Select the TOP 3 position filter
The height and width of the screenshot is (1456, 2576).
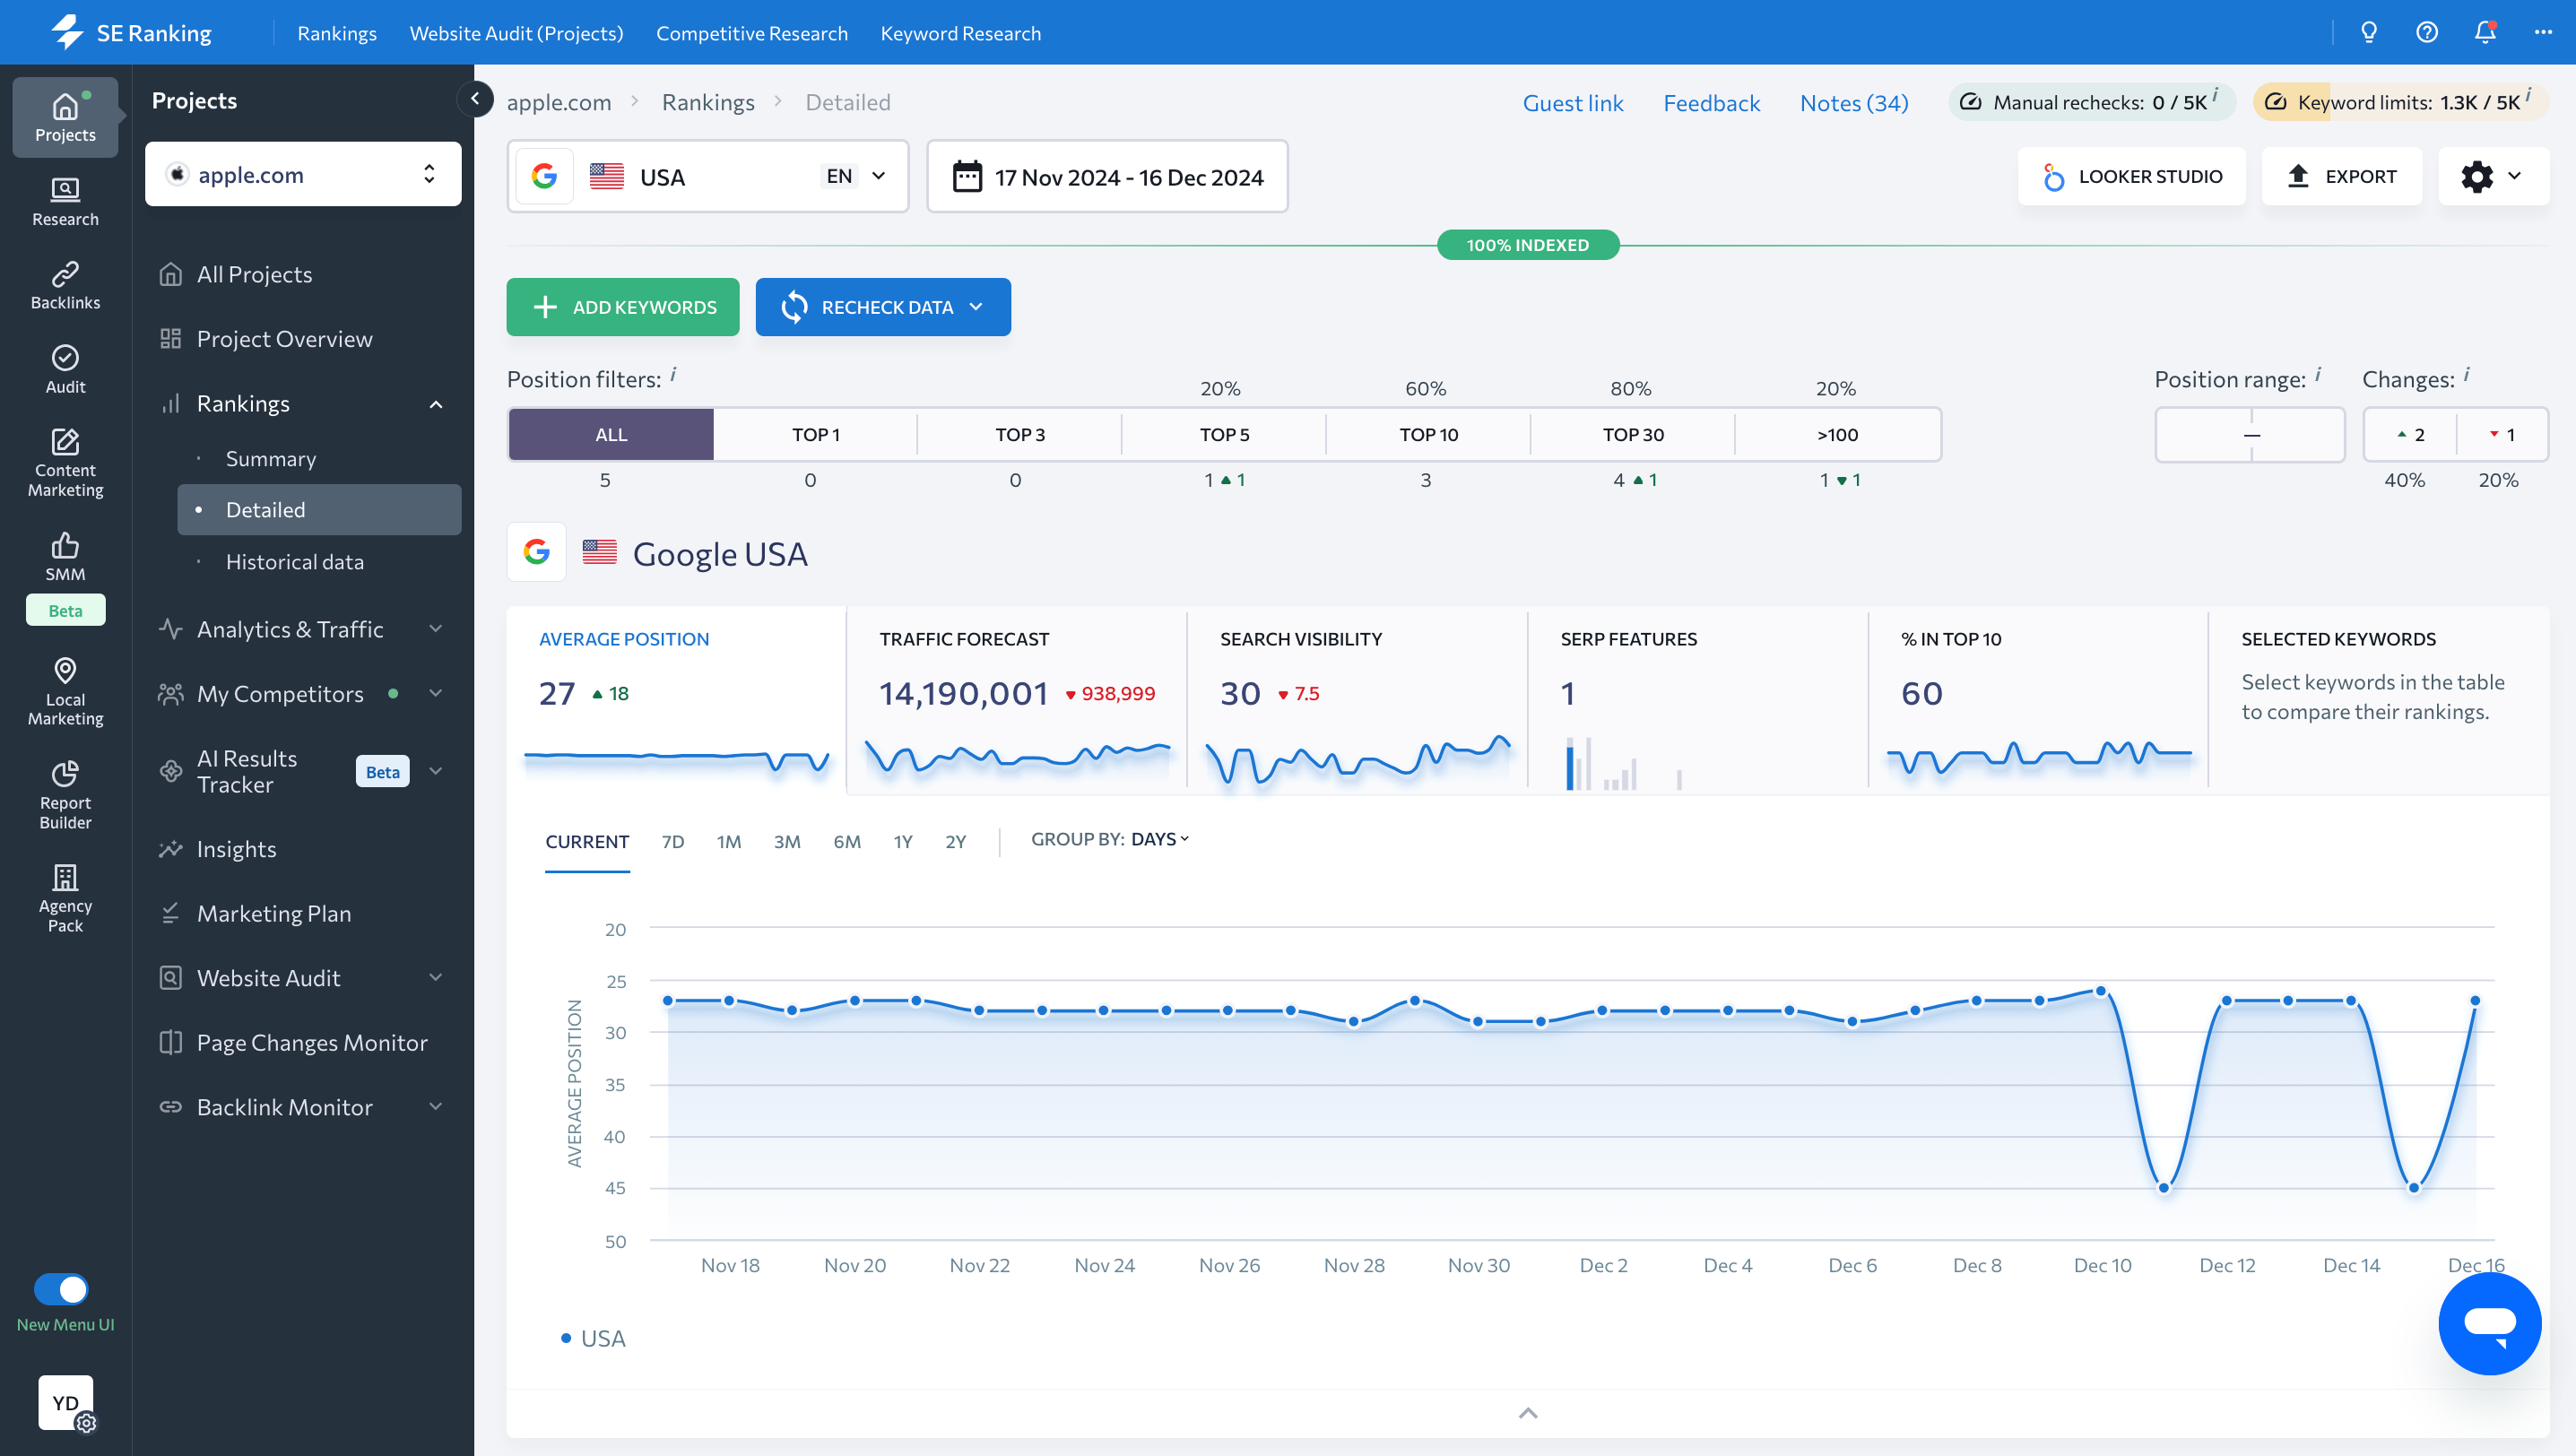(1019, 434)
